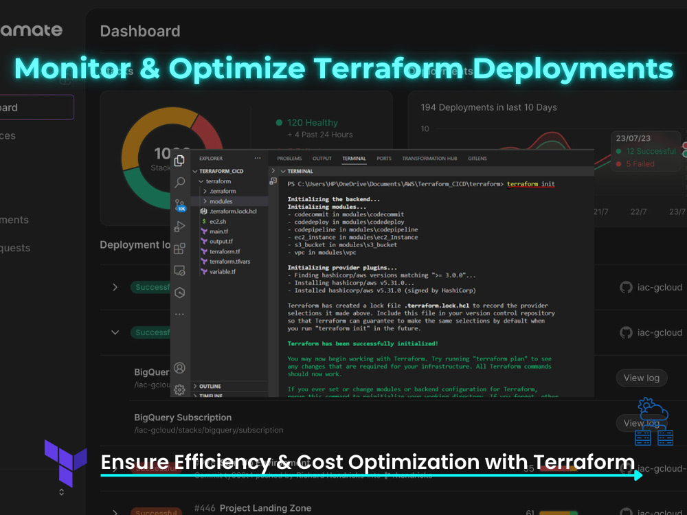
Task: Click the up-down switcher at dashboard sidebar bottom
Action: [x=61, y=492]
